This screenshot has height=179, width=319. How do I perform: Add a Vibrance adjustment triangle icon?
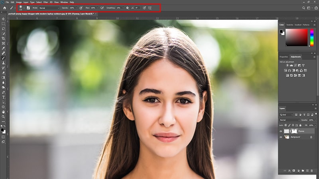(x=303, y=65)
